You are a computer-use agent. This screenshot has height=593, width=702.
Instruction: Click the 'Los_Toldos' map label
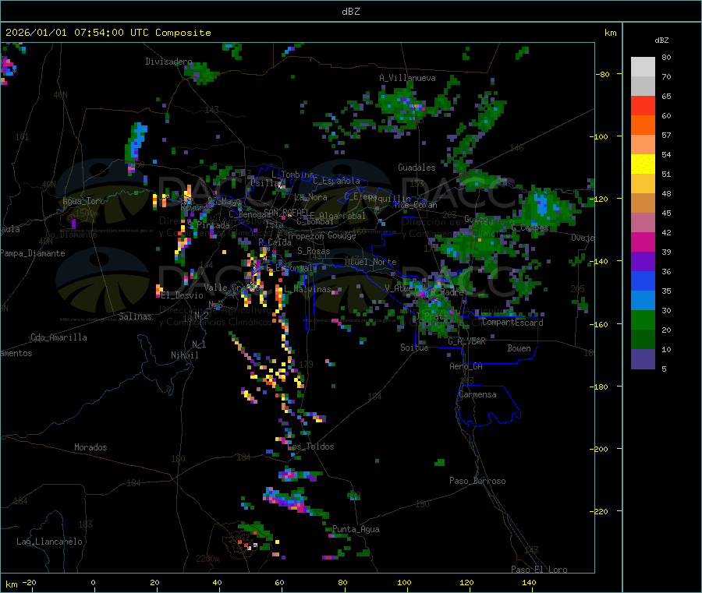[x=310, y=447]
